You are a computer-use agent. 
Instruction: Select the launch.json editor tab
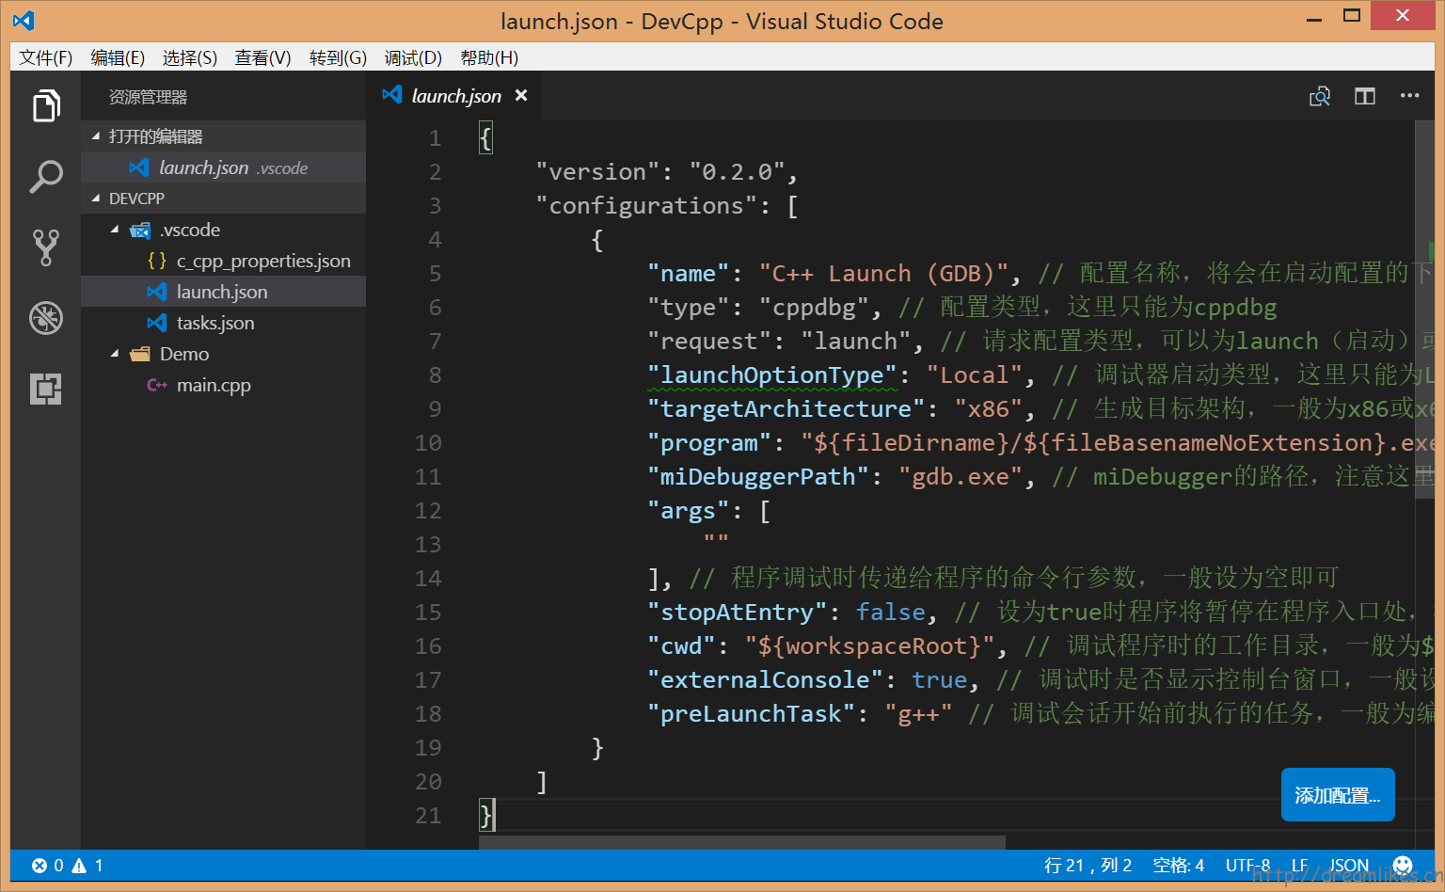point(453,96)
